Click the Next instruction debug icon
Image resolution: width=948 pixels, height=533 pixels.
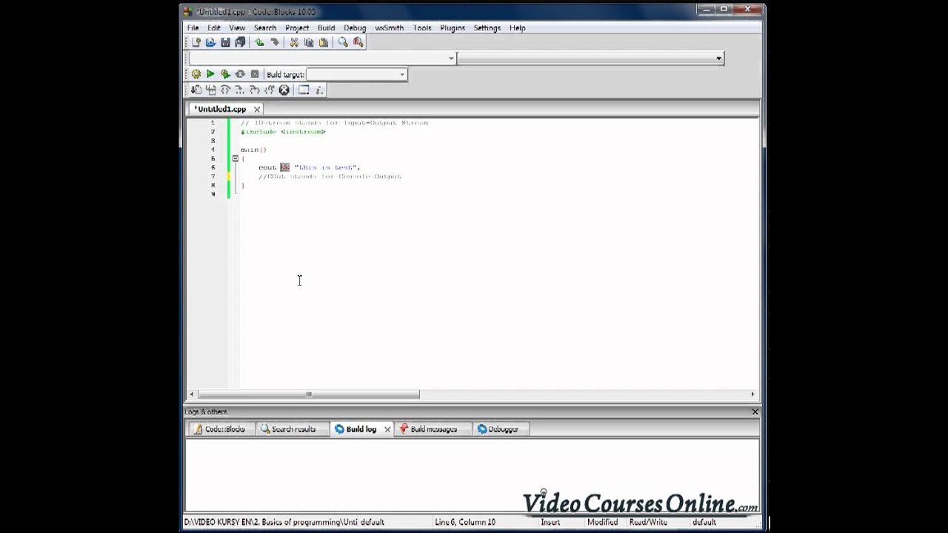click(x=255, y=90)
